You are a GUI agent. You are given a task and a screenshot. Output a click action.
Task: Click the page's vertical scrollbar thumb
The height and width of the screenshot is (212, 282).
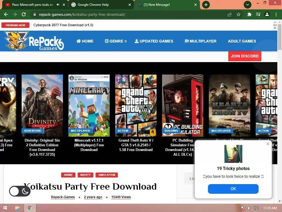[280, 37]
